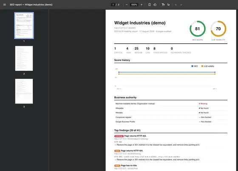Screen dimensions: 238x171
Task: Click the high count 4
Action: [127, 48]
